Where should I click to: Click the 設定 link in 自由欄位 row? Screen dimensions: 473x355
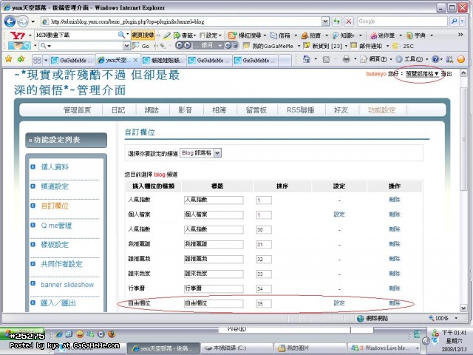339,302
